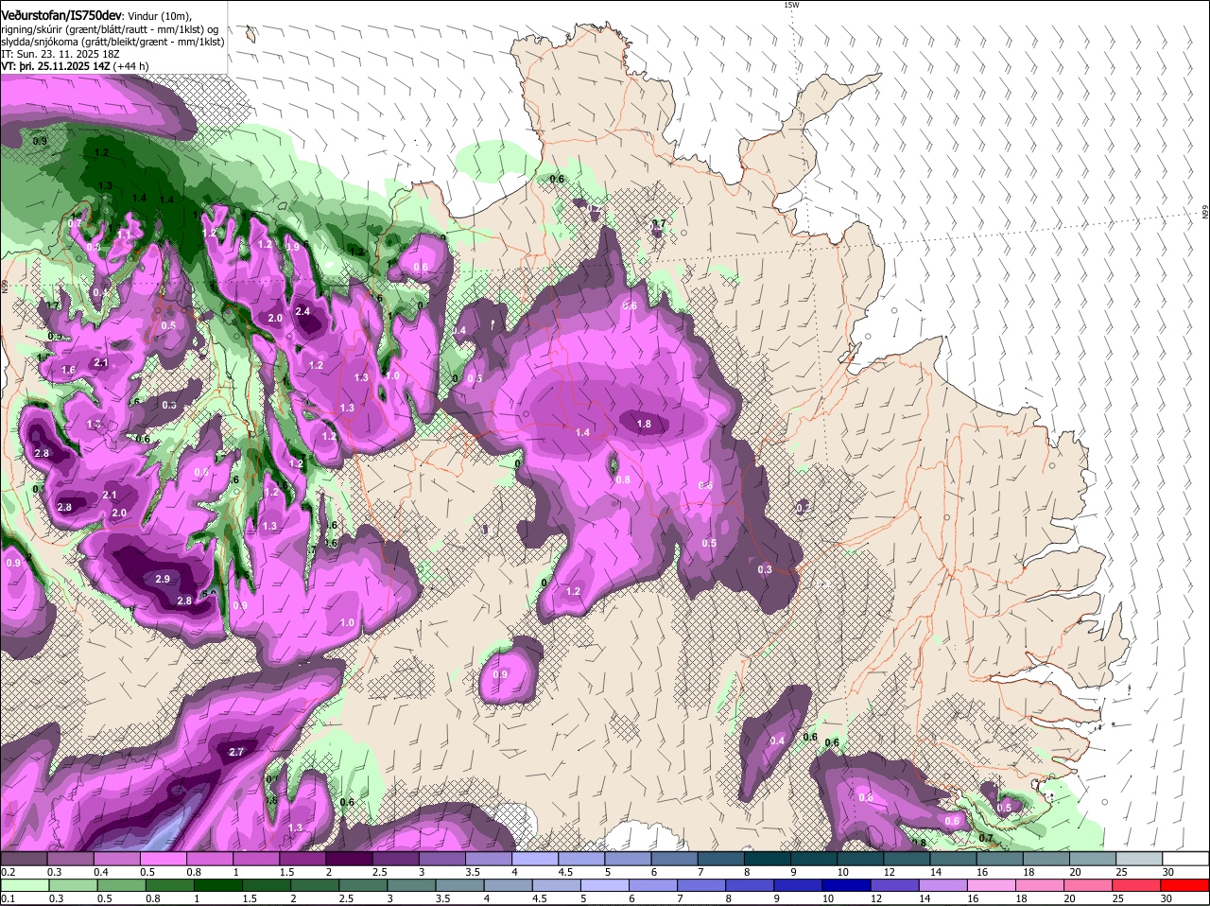This screenshot has height=906, width=1210.
Task: Click the 0.2 label under snow legend
Action: (x=8, y=872)
